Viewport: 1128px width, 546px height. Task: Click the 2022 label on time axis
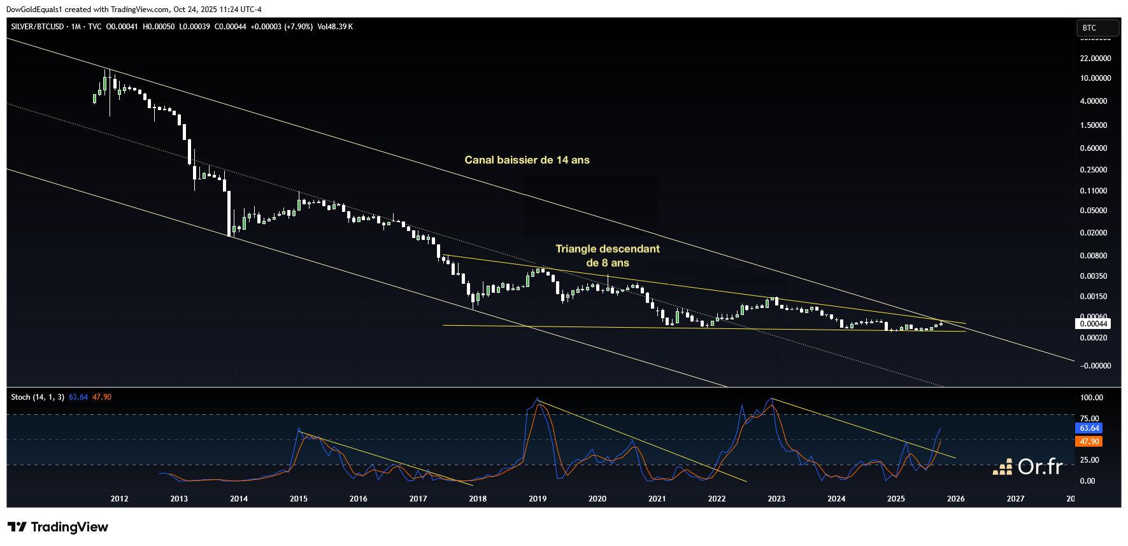click(x=717, y=499)
